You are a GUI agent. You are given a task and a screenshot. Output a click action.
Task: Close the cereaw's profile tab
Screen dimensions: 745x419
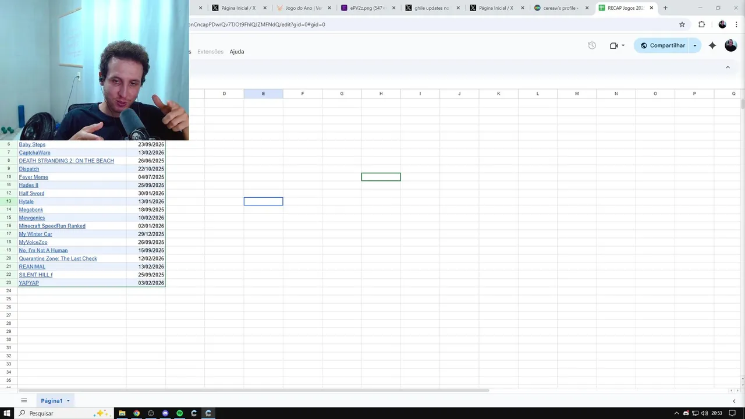pos(587,8)
